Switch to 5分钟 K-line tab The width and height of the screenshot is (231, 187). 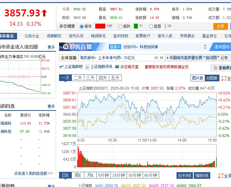pos(103,175)
